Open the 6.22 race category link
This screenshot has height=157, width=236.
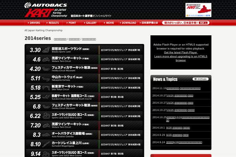pos(121,116)
